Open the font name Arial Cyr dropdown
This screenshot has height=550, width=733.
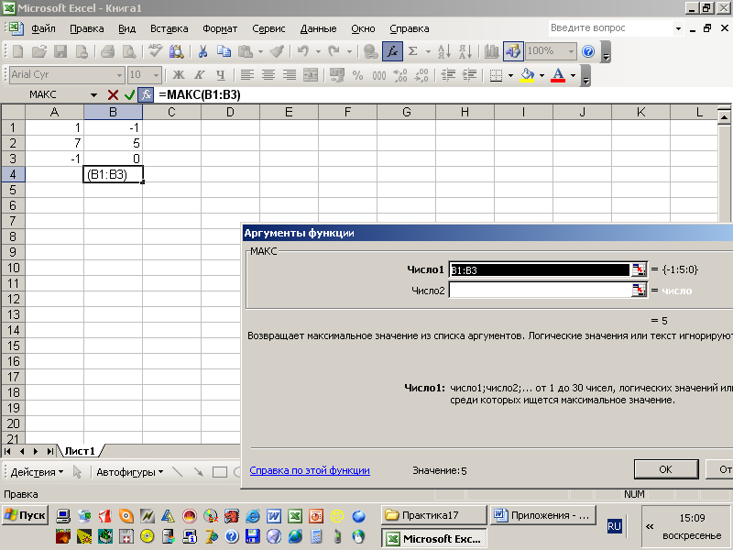(119, 75)
